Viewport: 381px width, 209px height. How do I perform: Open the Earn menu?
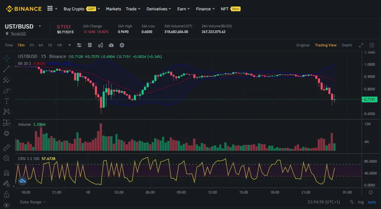pyautogui.click(x=184, y=9)
